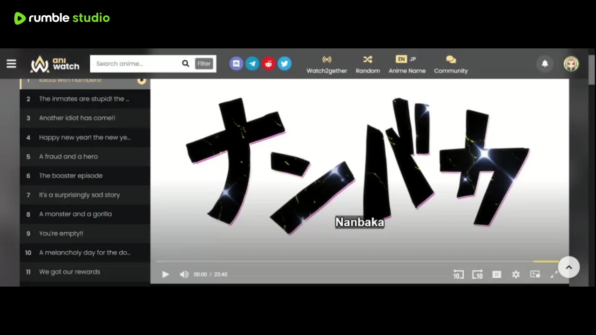Select episode 4 Happy new year
The width and height of the screenshot is (596, 335).
(x=85, y=137)
